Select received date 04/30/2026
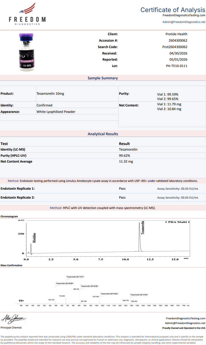Viewport: 206px width, 345px height. 178,53
